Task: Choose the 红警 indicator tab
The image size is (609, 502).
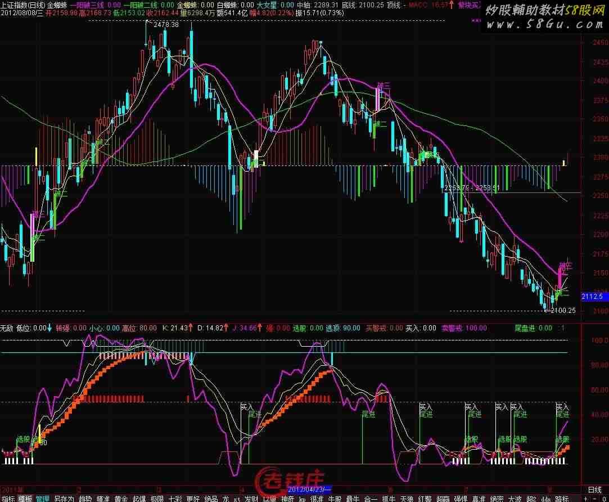Action: coord(425,499)
